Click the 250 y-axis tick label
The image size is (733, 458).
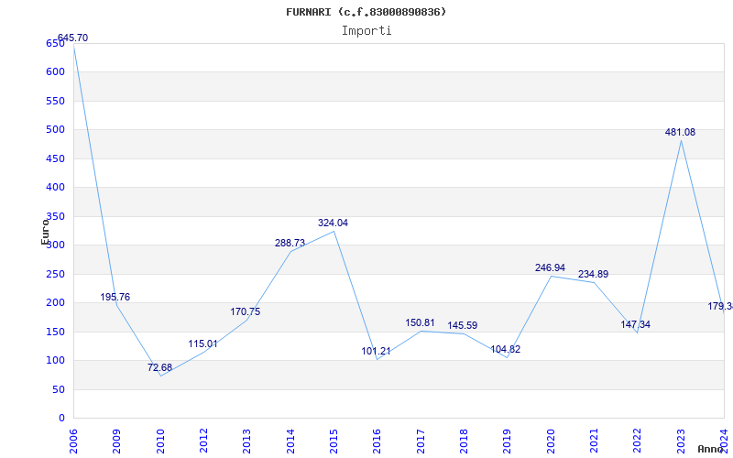55,274
